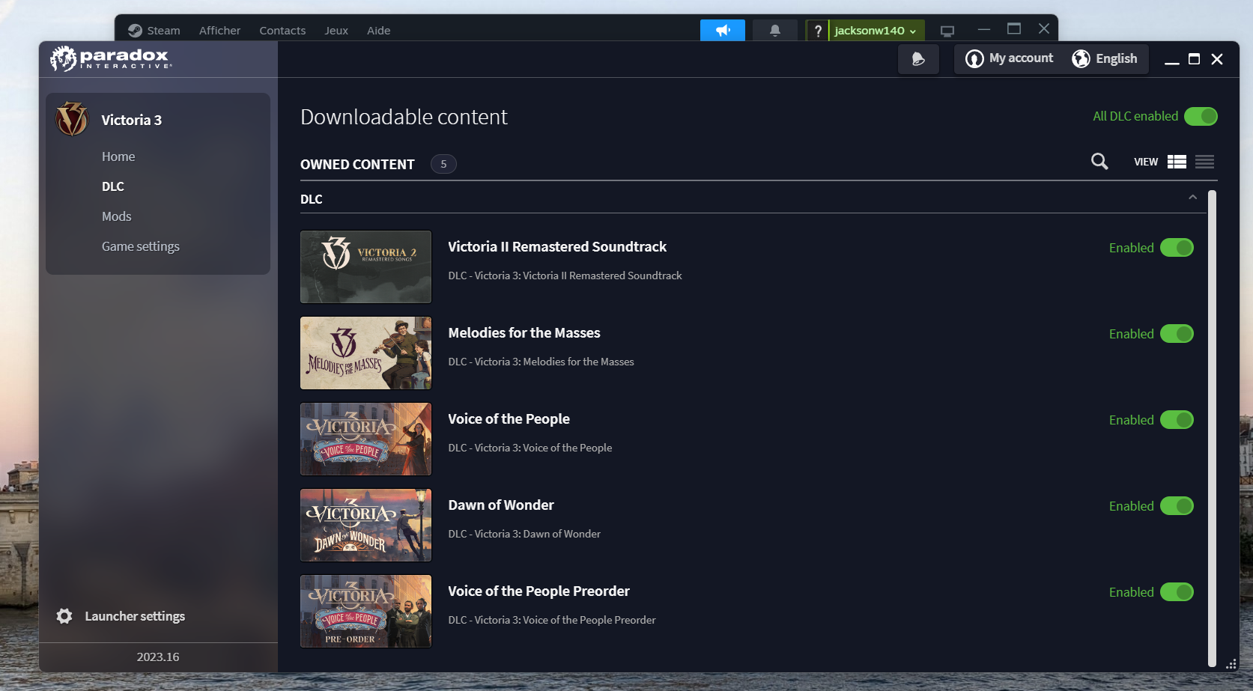Switch DLC view to list layout

(x=1204, y=161)
